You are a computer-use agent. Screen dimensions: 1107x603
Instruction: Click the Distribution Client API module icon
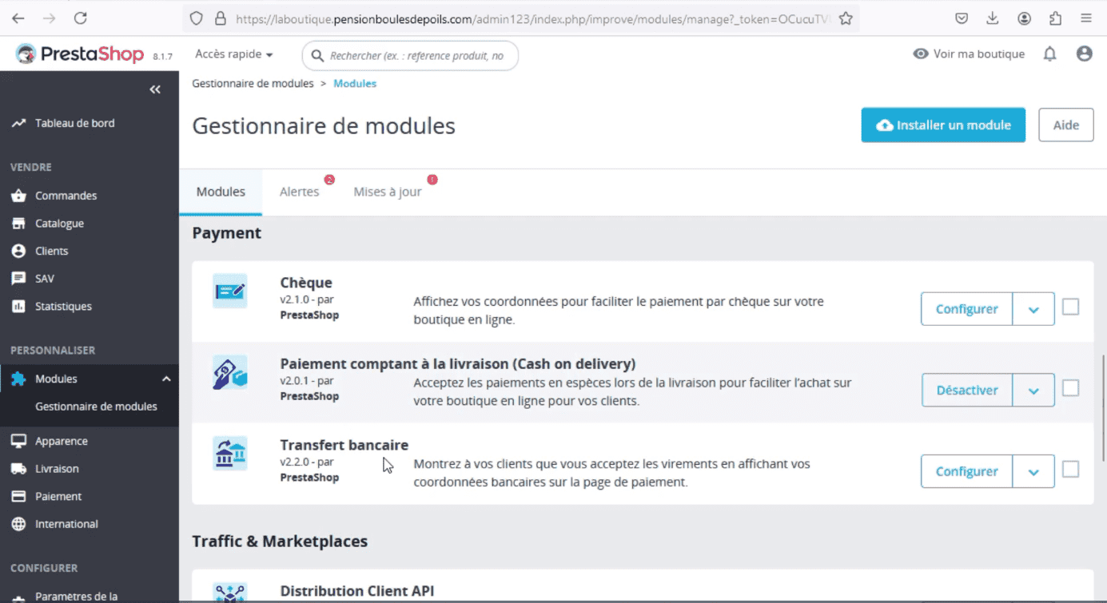230,593
